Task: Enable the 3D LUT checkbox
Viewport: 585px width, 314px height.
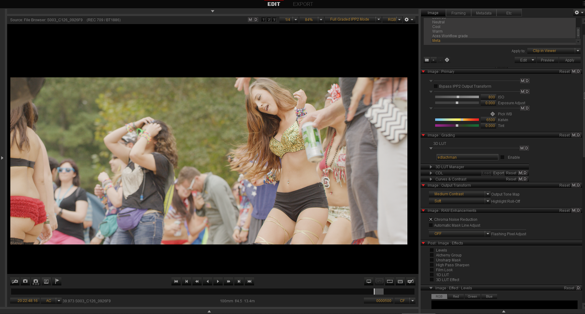Action: click(x=502, y=157)
